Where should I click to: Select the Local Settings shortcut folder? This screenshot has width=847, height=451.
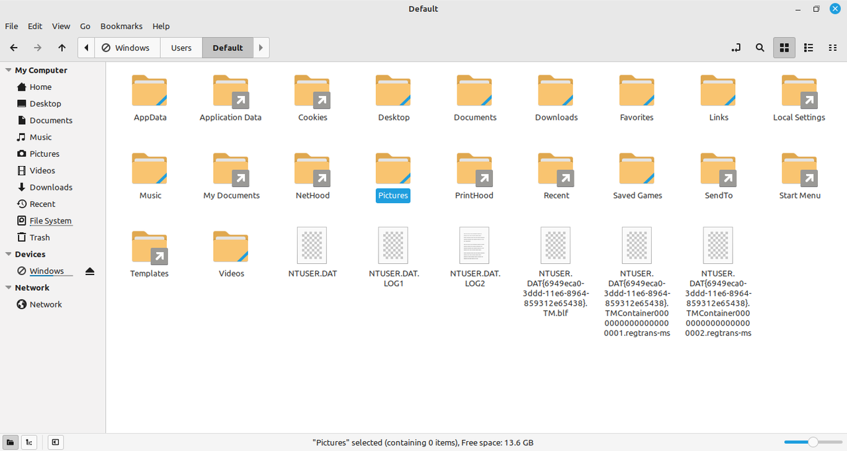click(x=799, y=98)
